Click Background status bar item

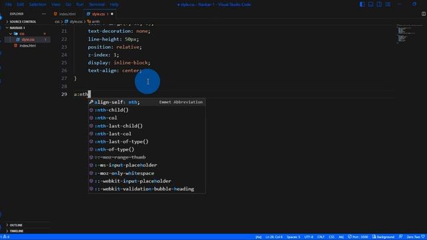(x=383, y=237)
